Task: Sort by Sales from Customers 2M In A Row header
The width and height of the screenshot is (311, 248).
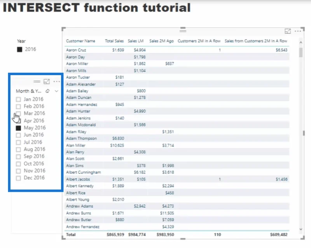Action: pyautogui.click(x=256, y=41)
